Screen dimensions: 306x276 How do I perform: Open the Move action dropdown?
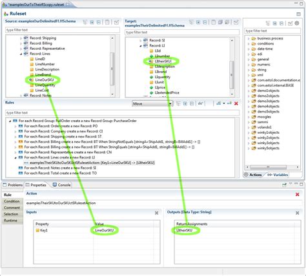point(170,103)
